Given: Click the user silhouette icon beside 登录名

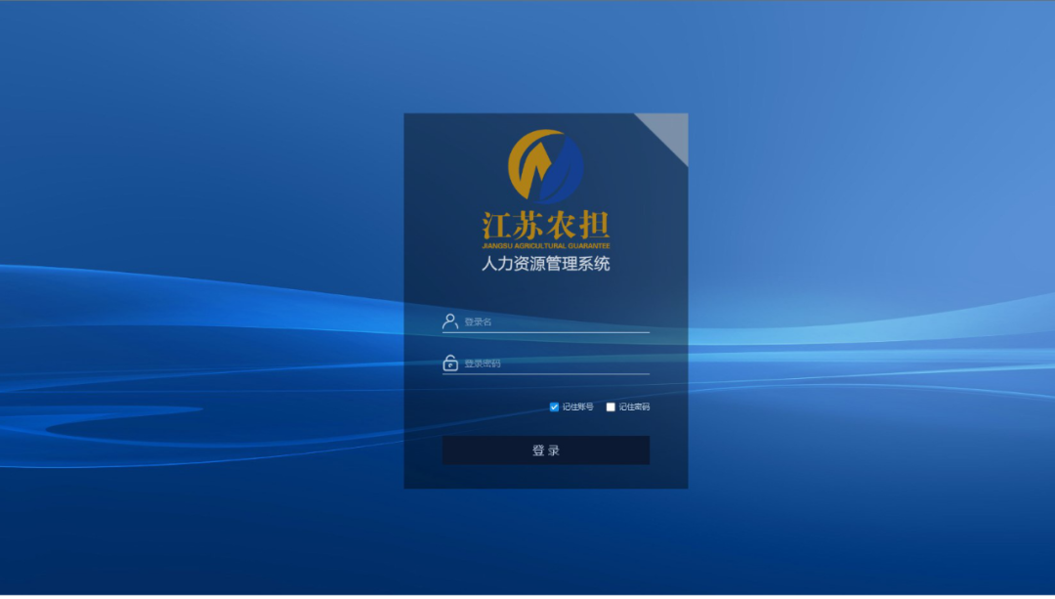Looking at the screenshot, I should [x=450, y=321].
